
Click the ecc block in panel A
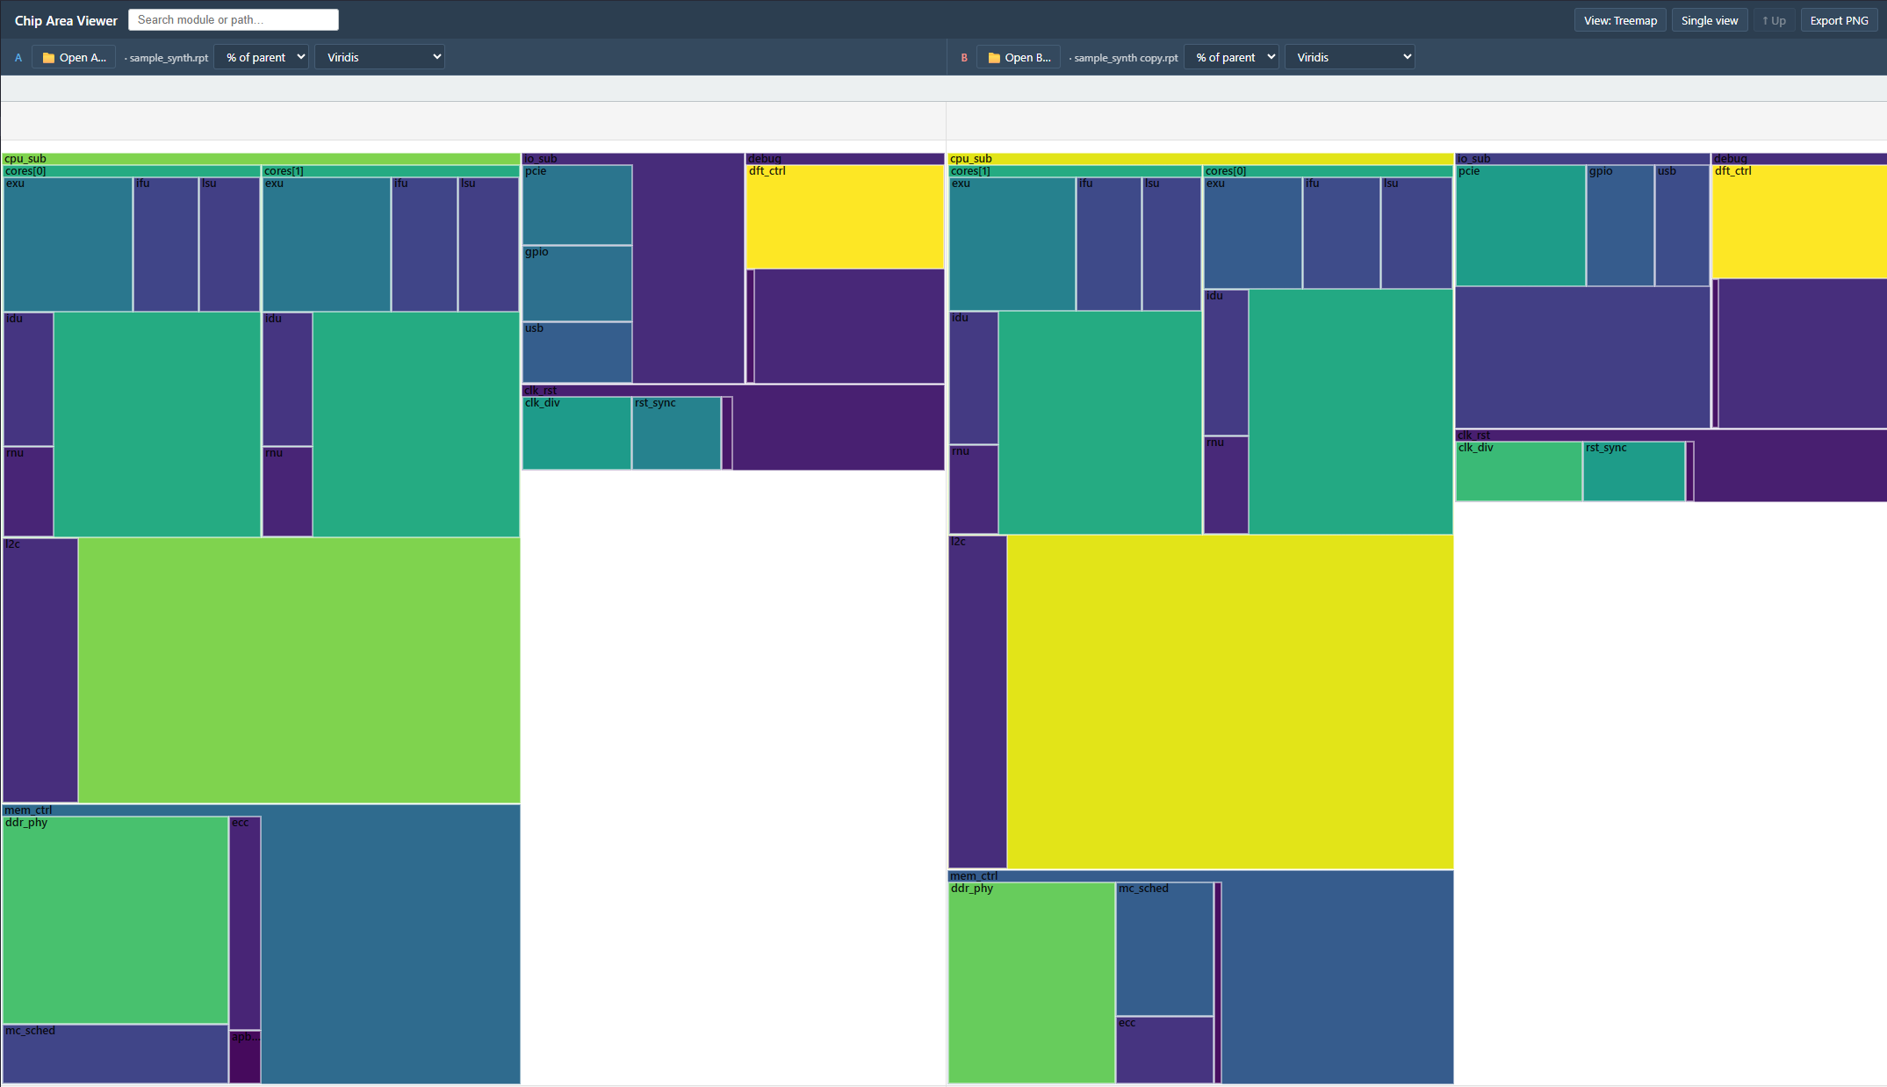pyautogui.click(x=245, y=923)
